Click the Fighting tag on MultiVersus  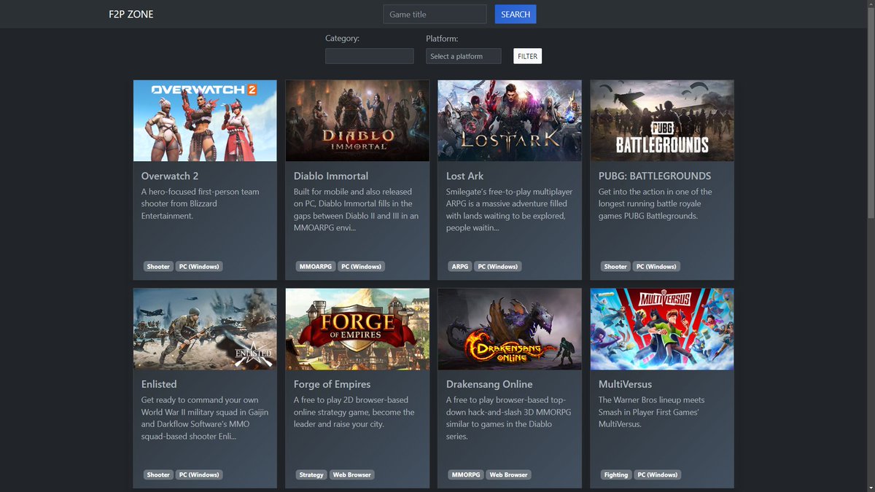tap(616, 475)
